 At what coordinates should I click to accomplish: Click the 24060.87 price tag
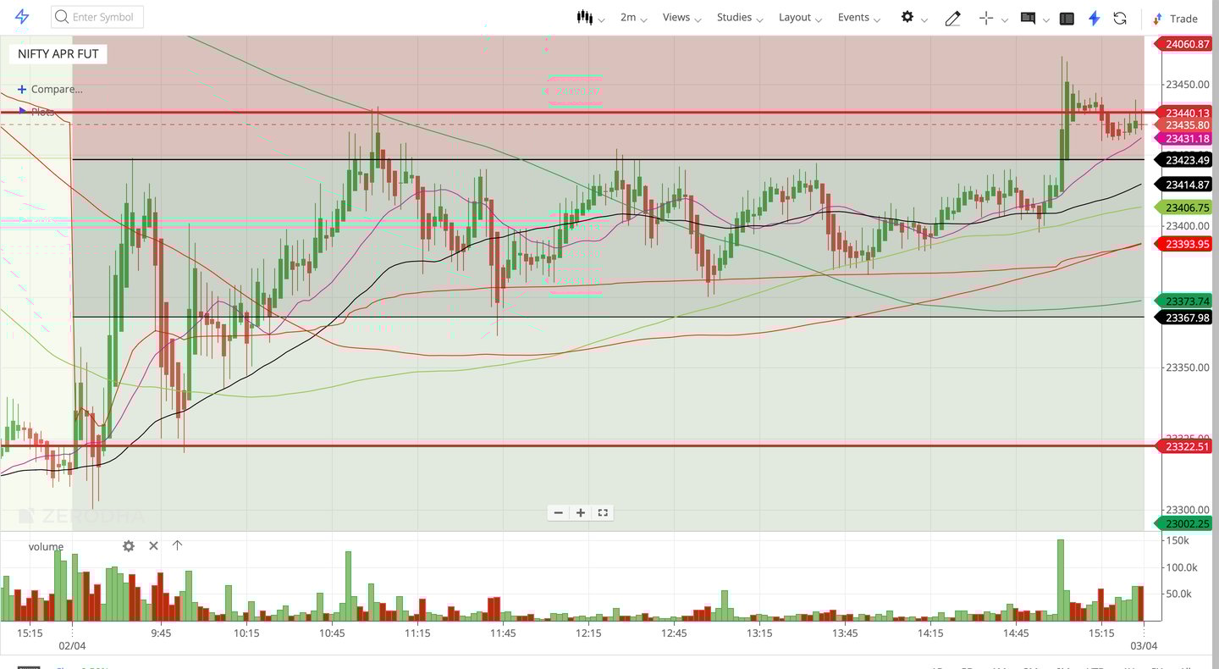tap(1183, 44)
